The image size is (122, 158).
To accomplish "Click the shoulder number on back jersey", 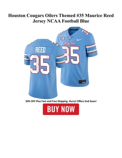I will tap(55, 43).
